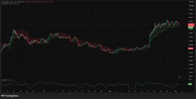
Task: Click the purple circular event marker icon
Action: 179,77
